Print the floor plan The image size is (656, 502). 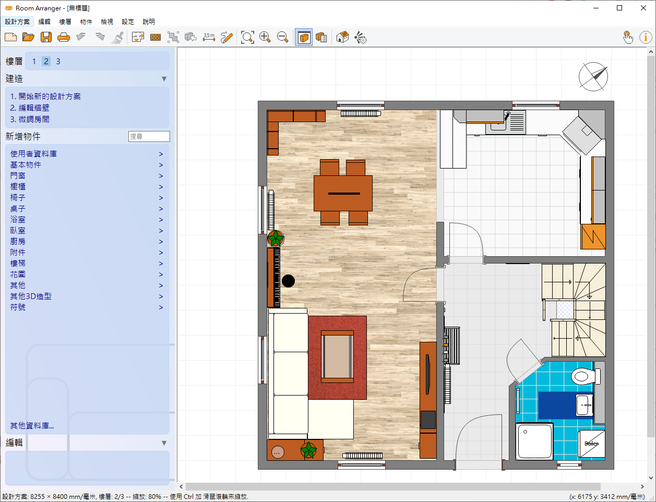(x=64, y=37)
